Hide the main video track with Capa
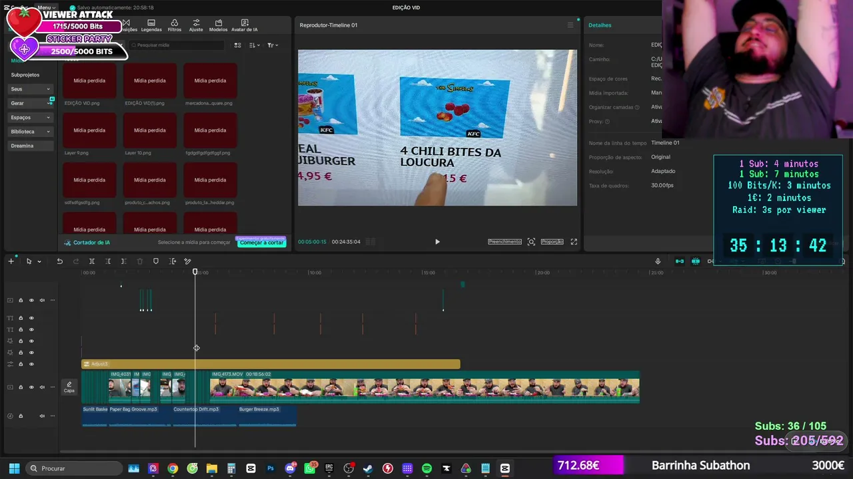This screenshot has height=479, width=853. [x=31, y=387]
